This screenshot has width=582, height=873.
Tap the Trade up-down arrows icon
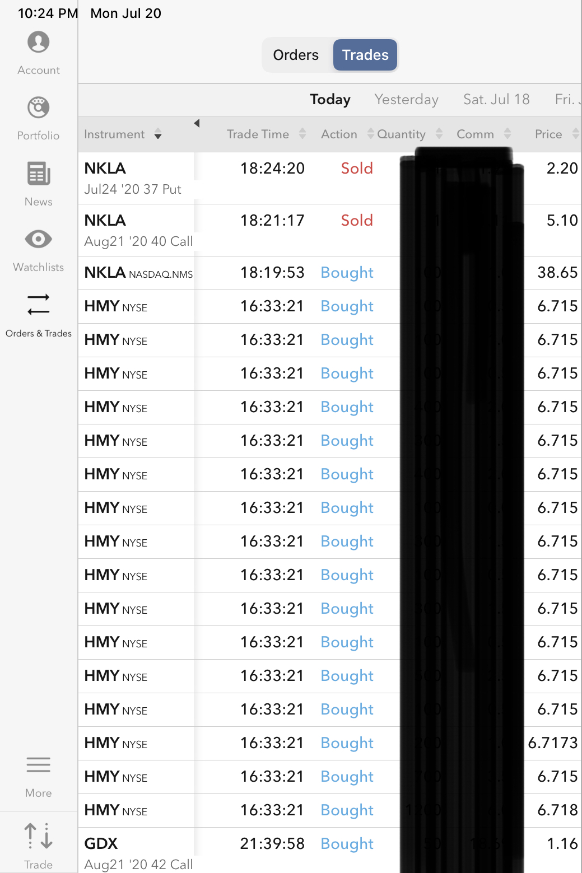(38, 836)
